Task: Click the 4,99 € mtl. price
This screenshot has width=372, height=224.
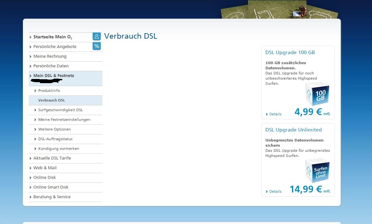Action: tap(313, 112)
